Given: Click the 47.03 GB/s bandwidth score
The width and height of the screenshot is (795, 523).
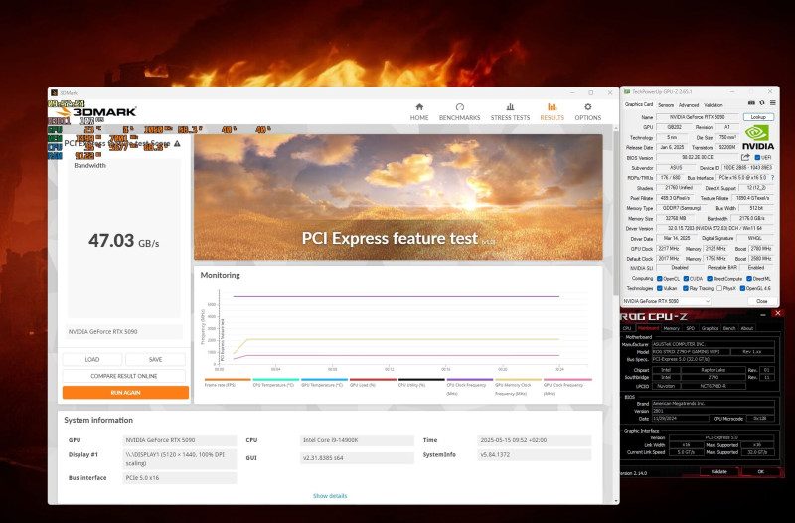Looking at the screenshot, I should point(123,241).
